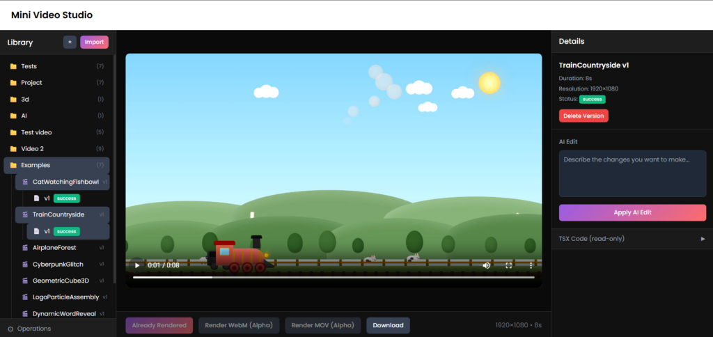Open the Operations panel

point(58,329)
